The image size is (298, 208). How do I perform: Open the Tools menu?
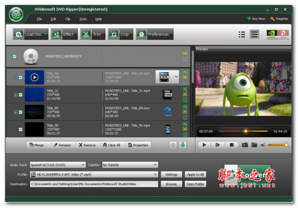[83, 19]
